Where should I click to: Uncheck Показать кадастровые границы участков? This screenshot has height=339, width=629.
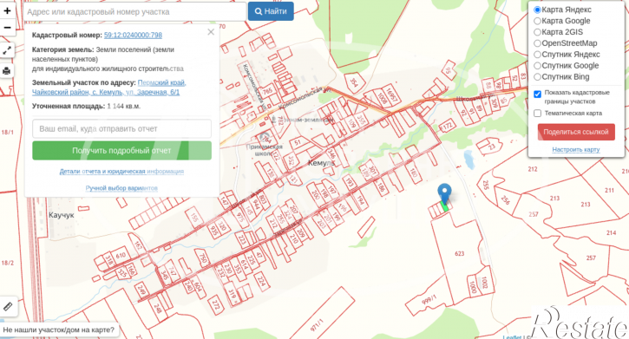538,95
